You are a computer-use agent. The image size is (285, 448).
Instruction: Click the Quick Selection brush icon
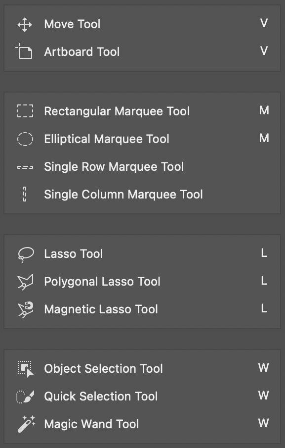click(25, 397)
